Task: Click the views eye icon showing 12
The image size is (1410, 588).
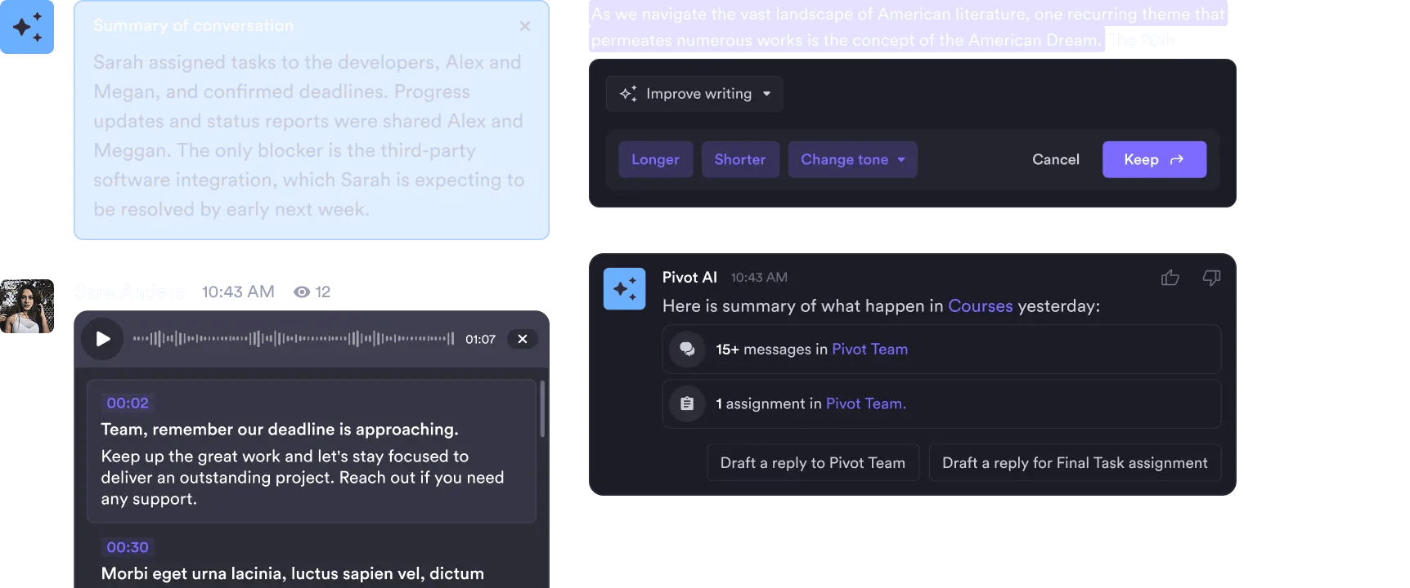Action: [302, 292]
